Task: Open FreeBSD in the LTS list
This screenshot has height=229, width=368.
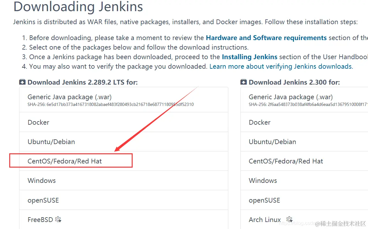Action: click(124, 219)
